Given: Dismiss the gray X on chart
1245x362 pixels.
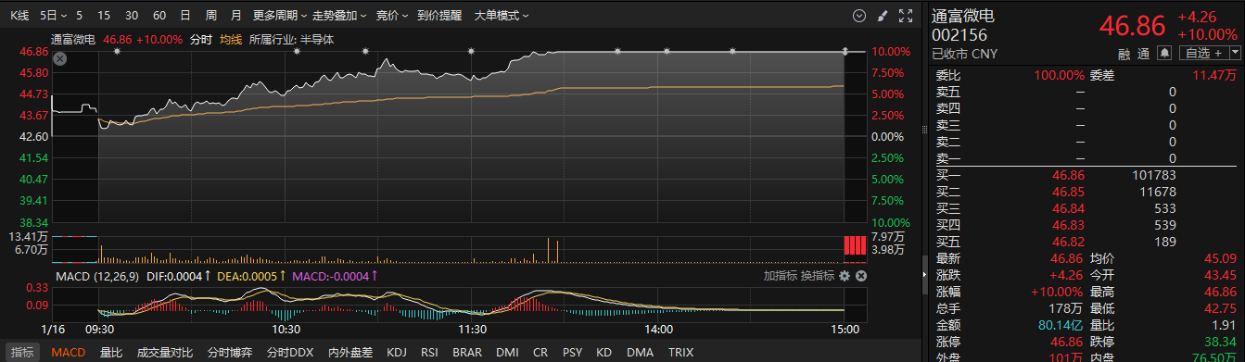Looking at the screenshot, I should 59,58.
